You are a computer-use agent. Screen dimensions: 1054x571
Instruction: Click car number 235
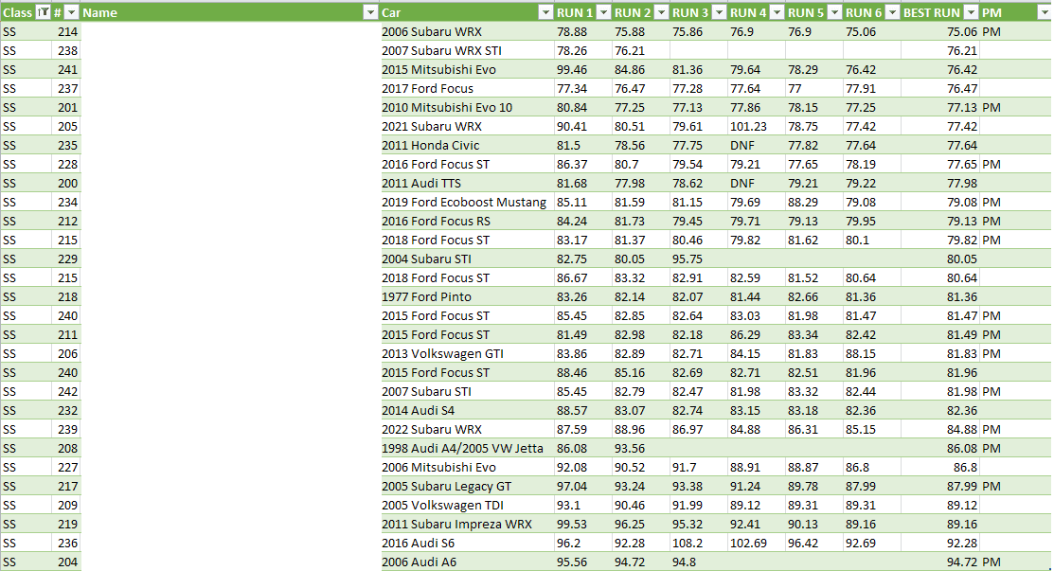pos(66,145)
